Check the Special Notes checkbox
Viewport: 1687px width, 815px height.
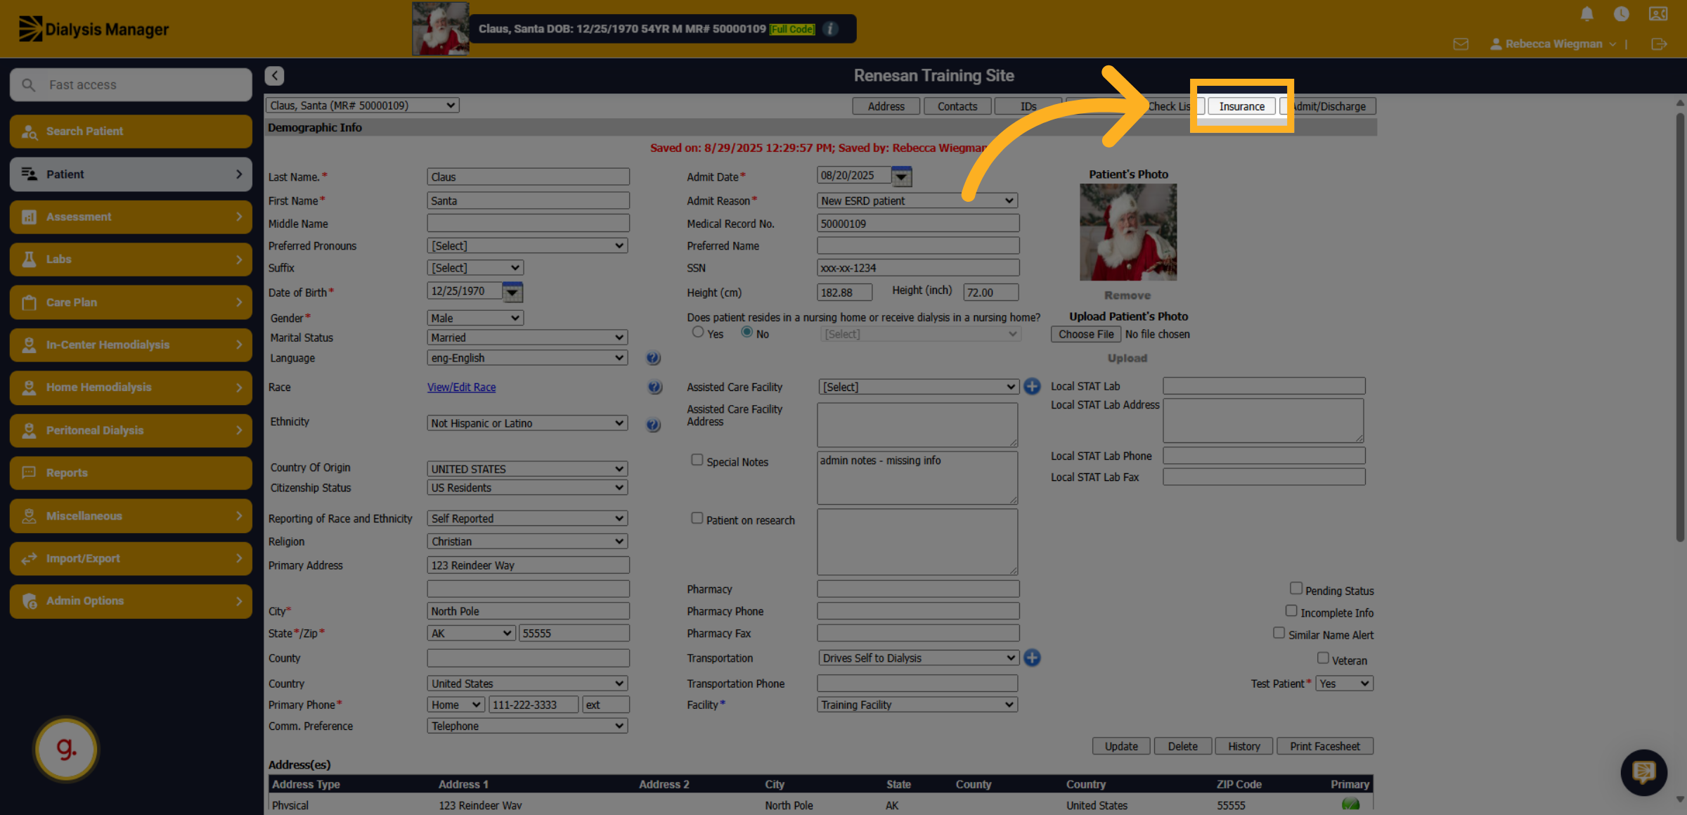[697, 460]
